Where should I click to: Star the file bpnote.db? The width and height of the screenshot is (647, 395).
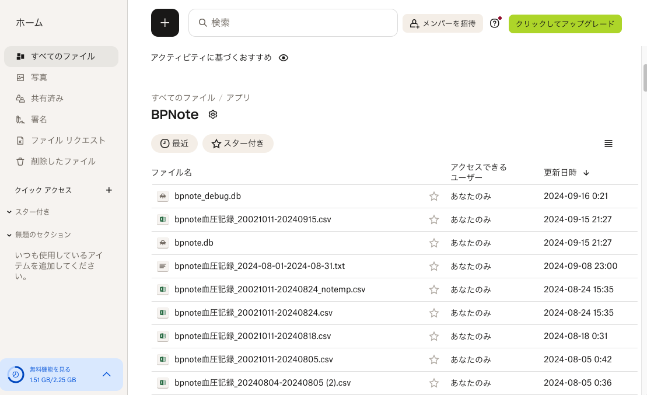(434, 243)
